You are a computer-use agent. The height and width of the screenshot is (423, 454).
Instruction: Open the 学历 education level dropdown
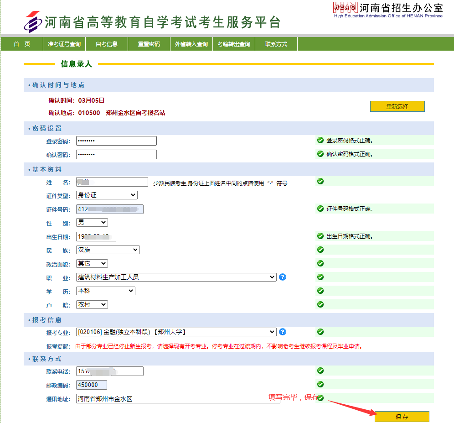point(106,291)
